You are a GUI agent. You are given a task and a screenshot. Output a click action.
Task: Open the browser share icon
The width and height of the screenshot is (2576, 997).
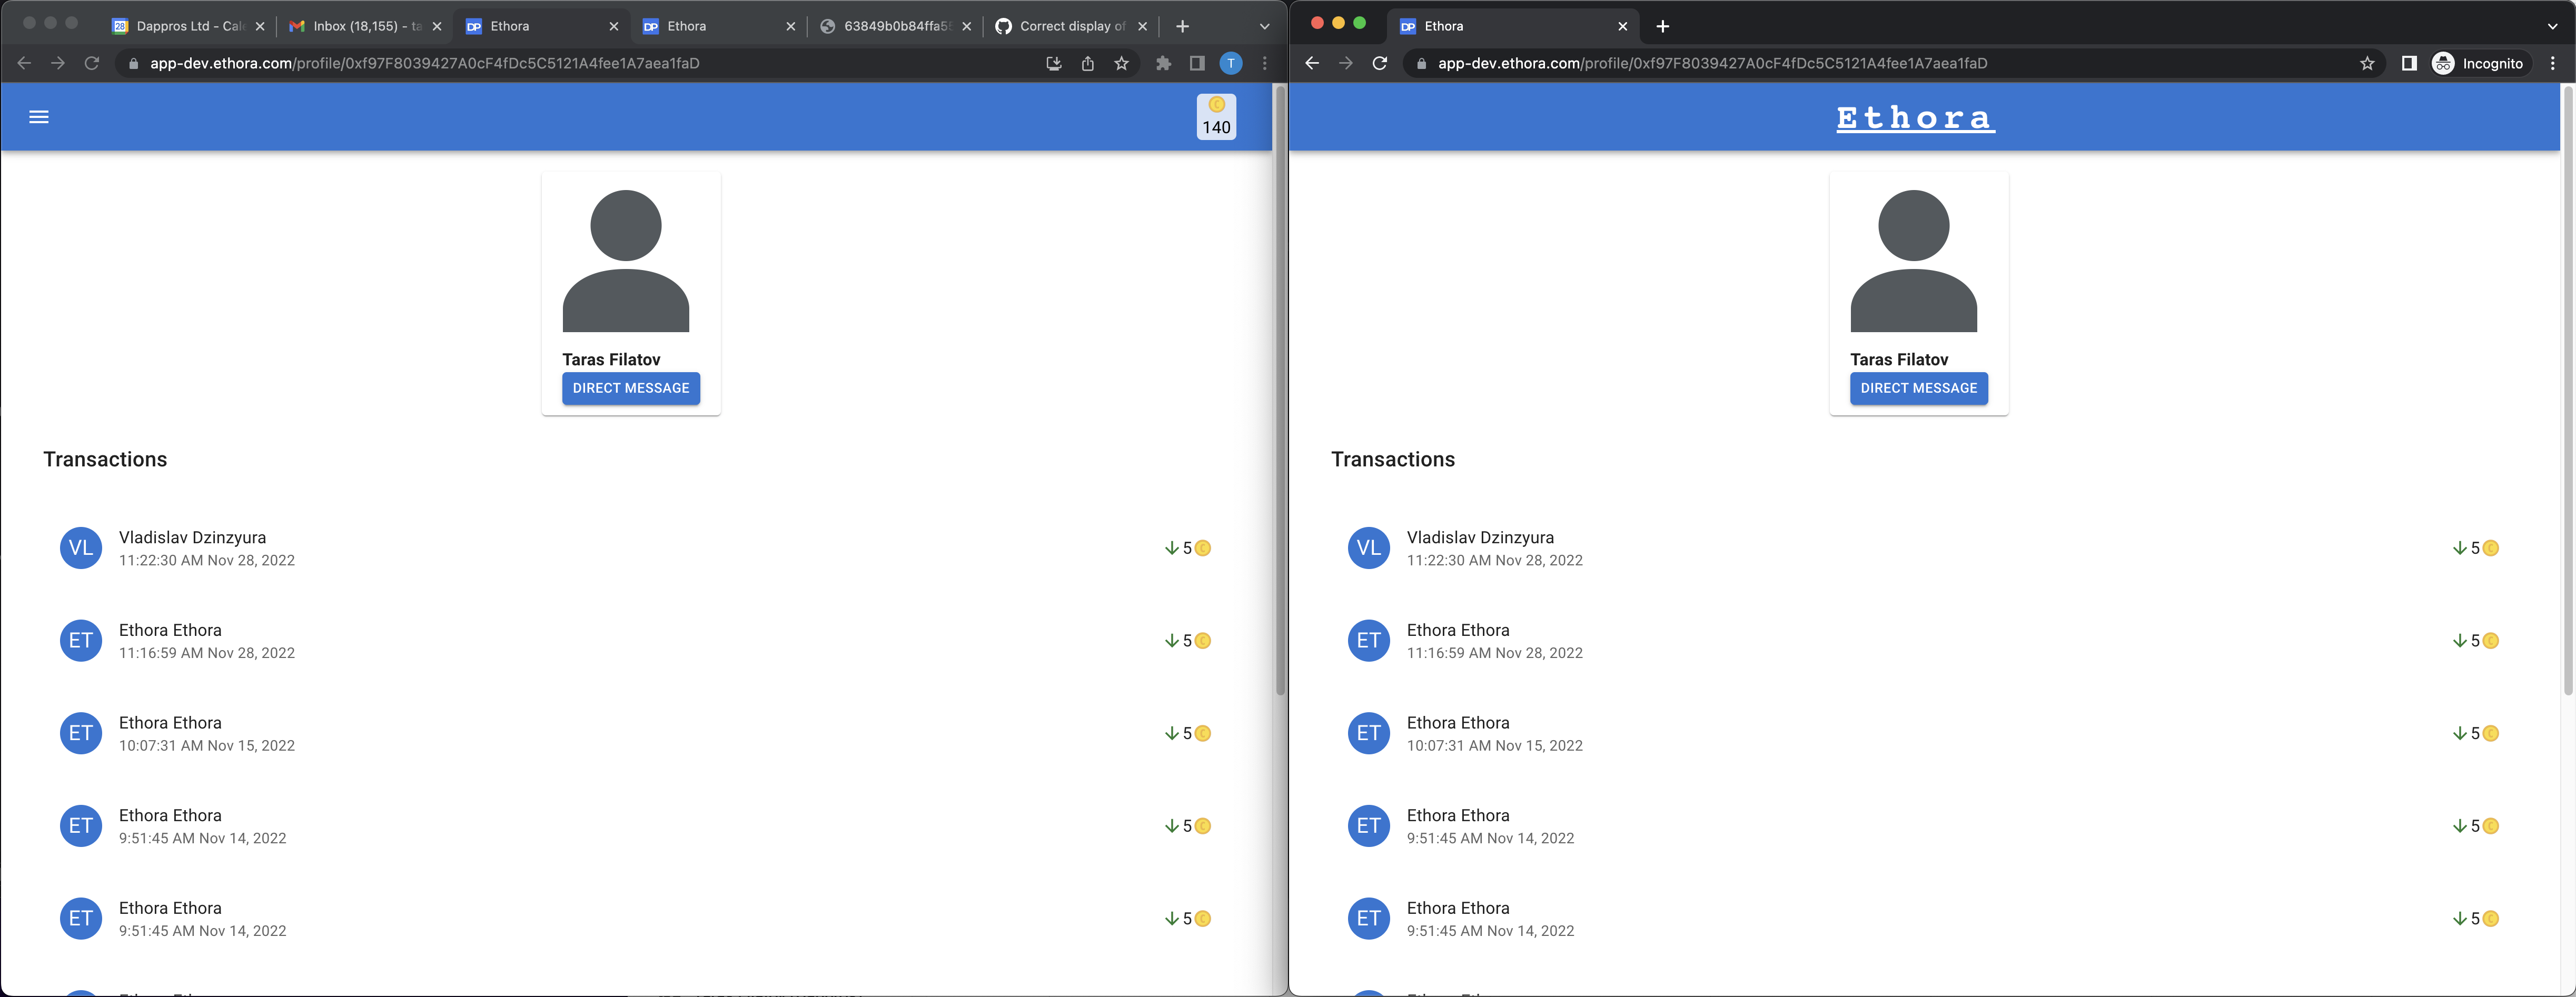(1087, 63)
